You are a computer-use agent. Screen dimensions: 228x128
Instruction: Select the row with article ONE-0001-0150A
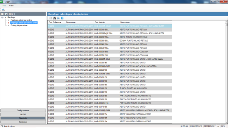(110, 29)
